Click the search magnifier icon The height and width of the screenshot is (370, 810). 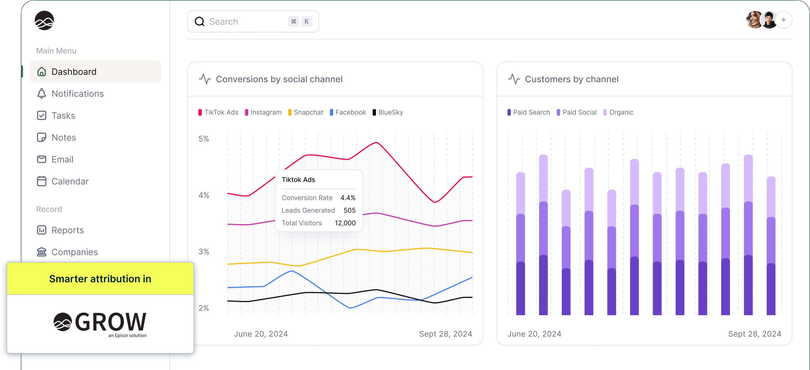pos(199,21)
